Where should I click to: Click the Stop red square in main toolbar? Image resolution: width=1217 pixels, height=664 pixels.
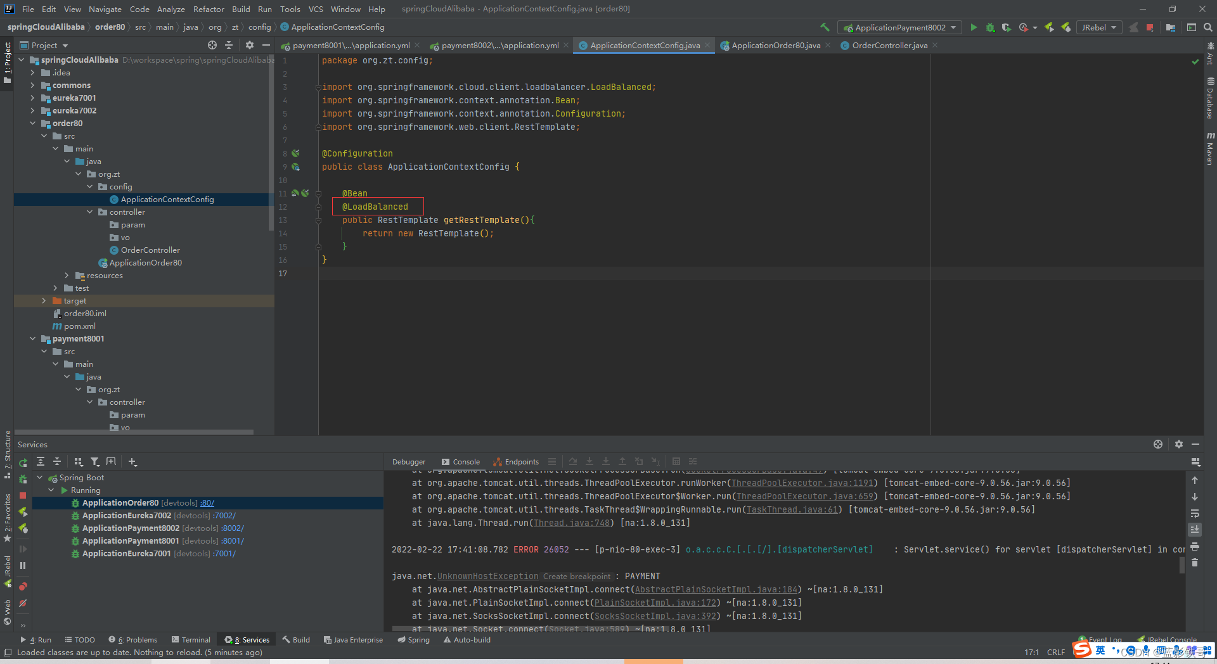click(x=1150, y=27)
